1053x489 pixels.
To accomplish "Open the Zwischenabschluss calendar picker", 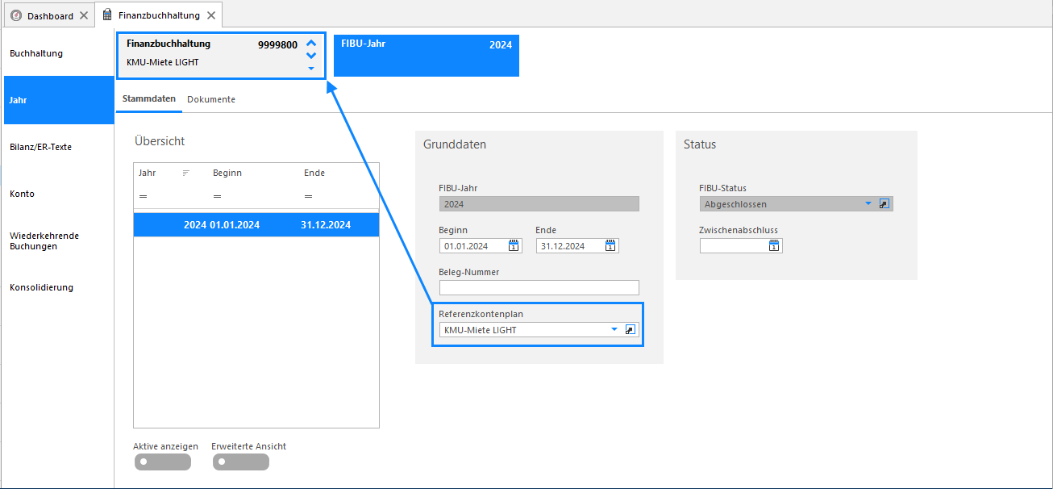I will [774, 246].
